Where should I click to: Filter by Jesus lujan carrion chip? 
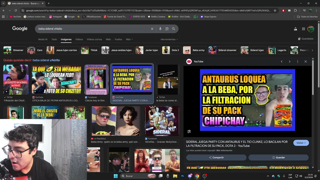pyautogui.click(x=63, y=50)
